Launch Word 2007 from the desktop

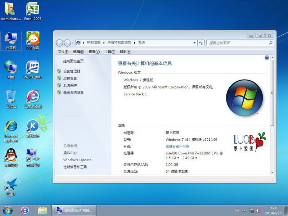(x=33, y=70)
